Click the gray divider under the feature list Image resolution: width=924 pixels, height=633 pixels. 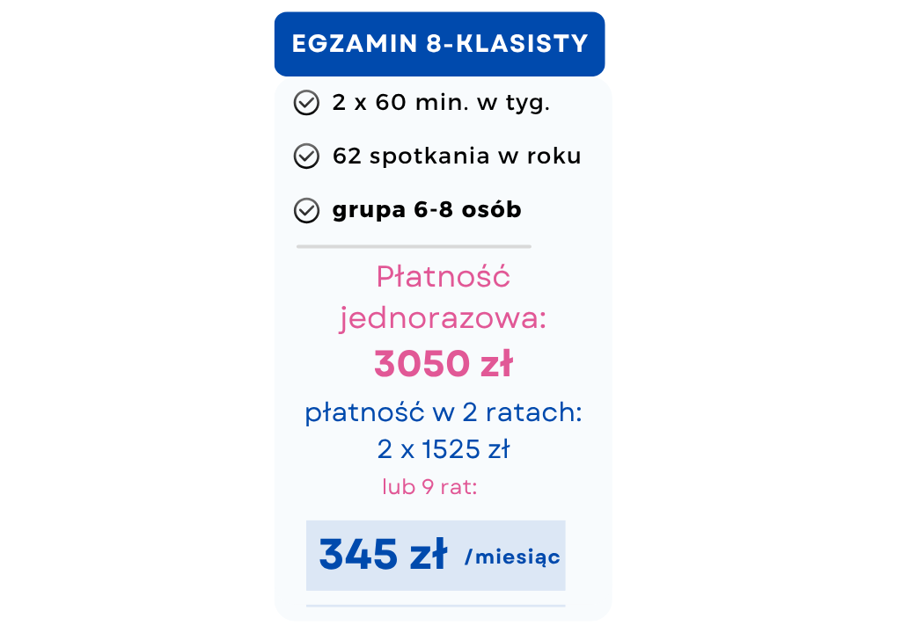click(x=414, y=247)
